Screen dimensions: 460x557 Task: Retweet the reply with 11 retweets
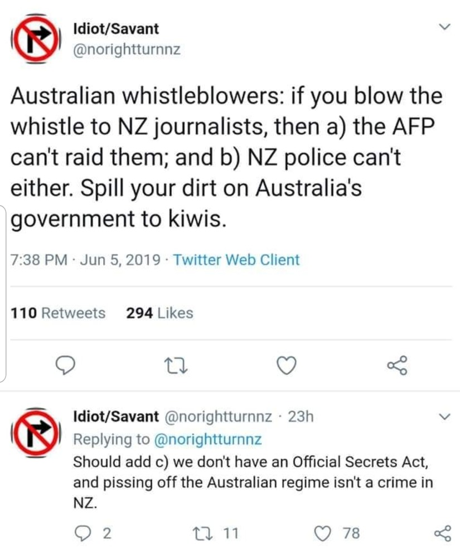coord(200,534)
